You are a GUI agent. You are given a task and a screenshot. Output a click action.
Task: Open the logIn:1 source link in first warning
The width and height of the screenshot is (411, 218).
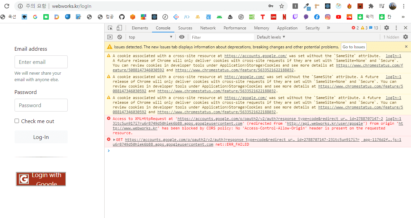point(393,56)
